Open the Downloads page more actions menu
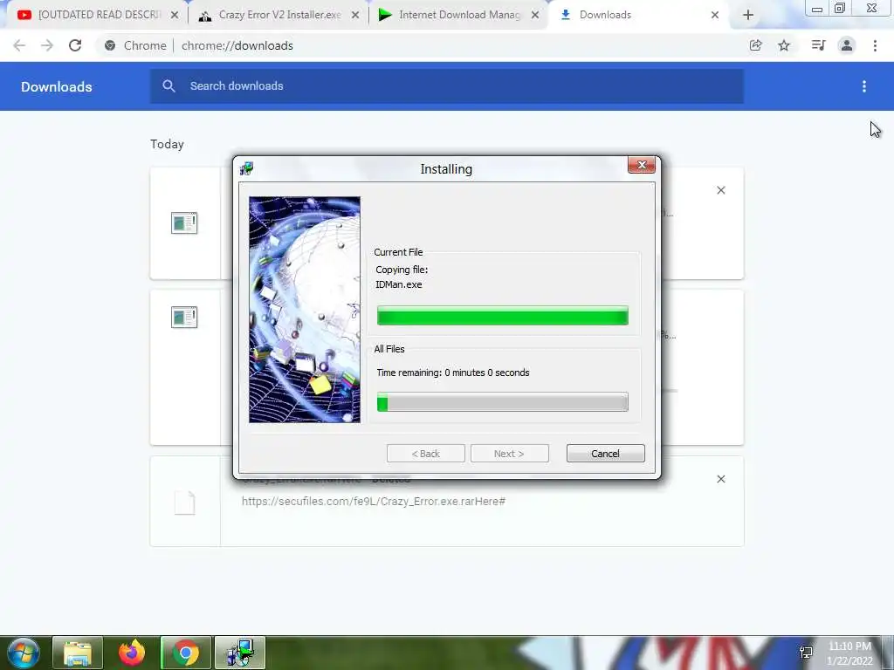The image size is (894, 670). pos(864,86)
